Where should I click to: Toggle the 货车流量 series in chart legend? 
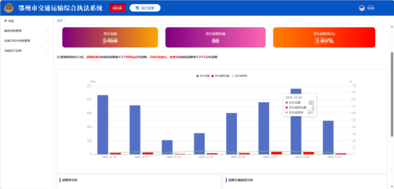pyautogui.click(x=205, y=76)
